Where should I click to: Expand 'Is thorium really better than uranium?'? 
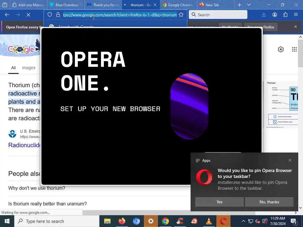click(48, 204)
